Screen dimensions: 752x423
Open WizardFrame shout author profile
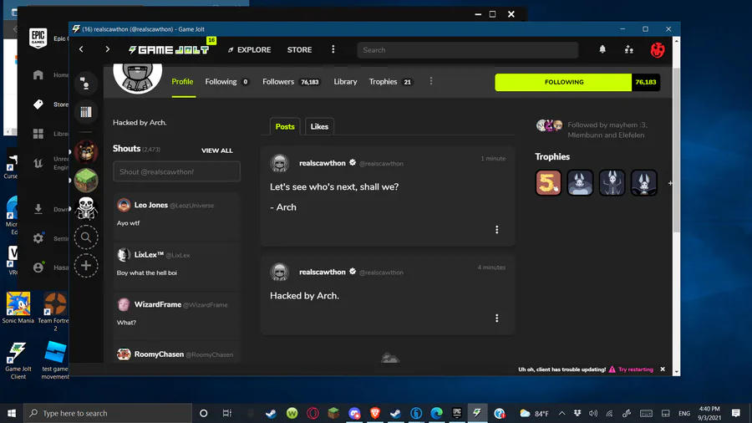158,304
